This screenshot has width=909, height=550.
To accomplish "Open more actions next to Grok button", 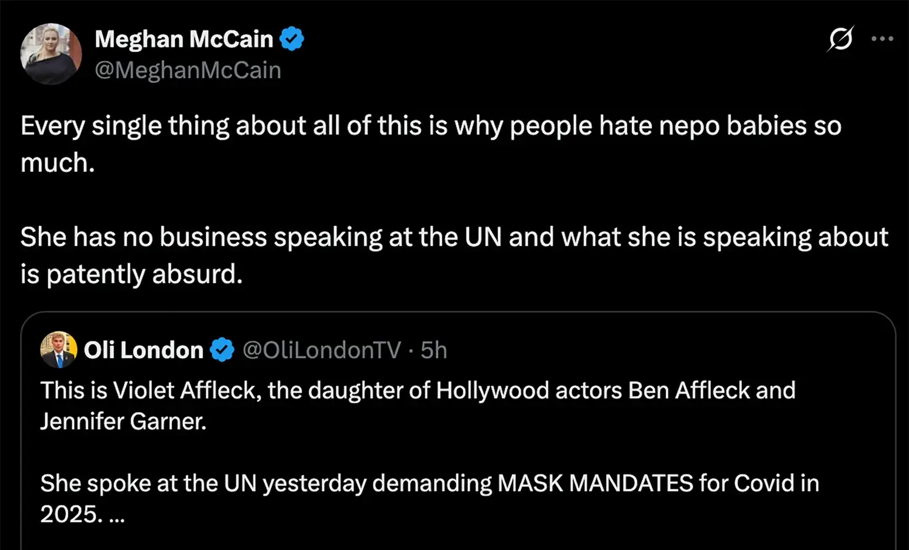I will point(882,38).
